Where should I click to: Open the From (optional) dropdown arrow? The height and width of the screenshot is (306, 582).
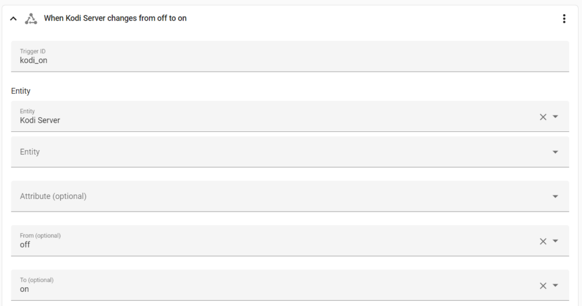tap(555, 241)
